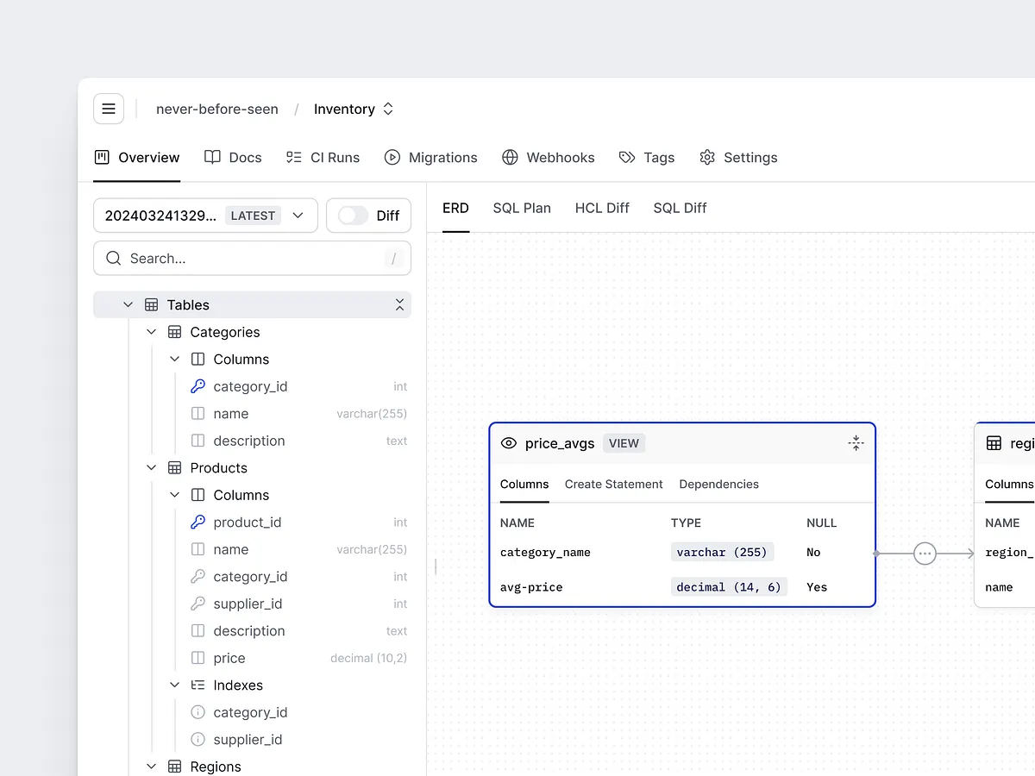Screen dimensions: 1035x776
Task: Select supplier_id column under Products
Action: point(248,604)
